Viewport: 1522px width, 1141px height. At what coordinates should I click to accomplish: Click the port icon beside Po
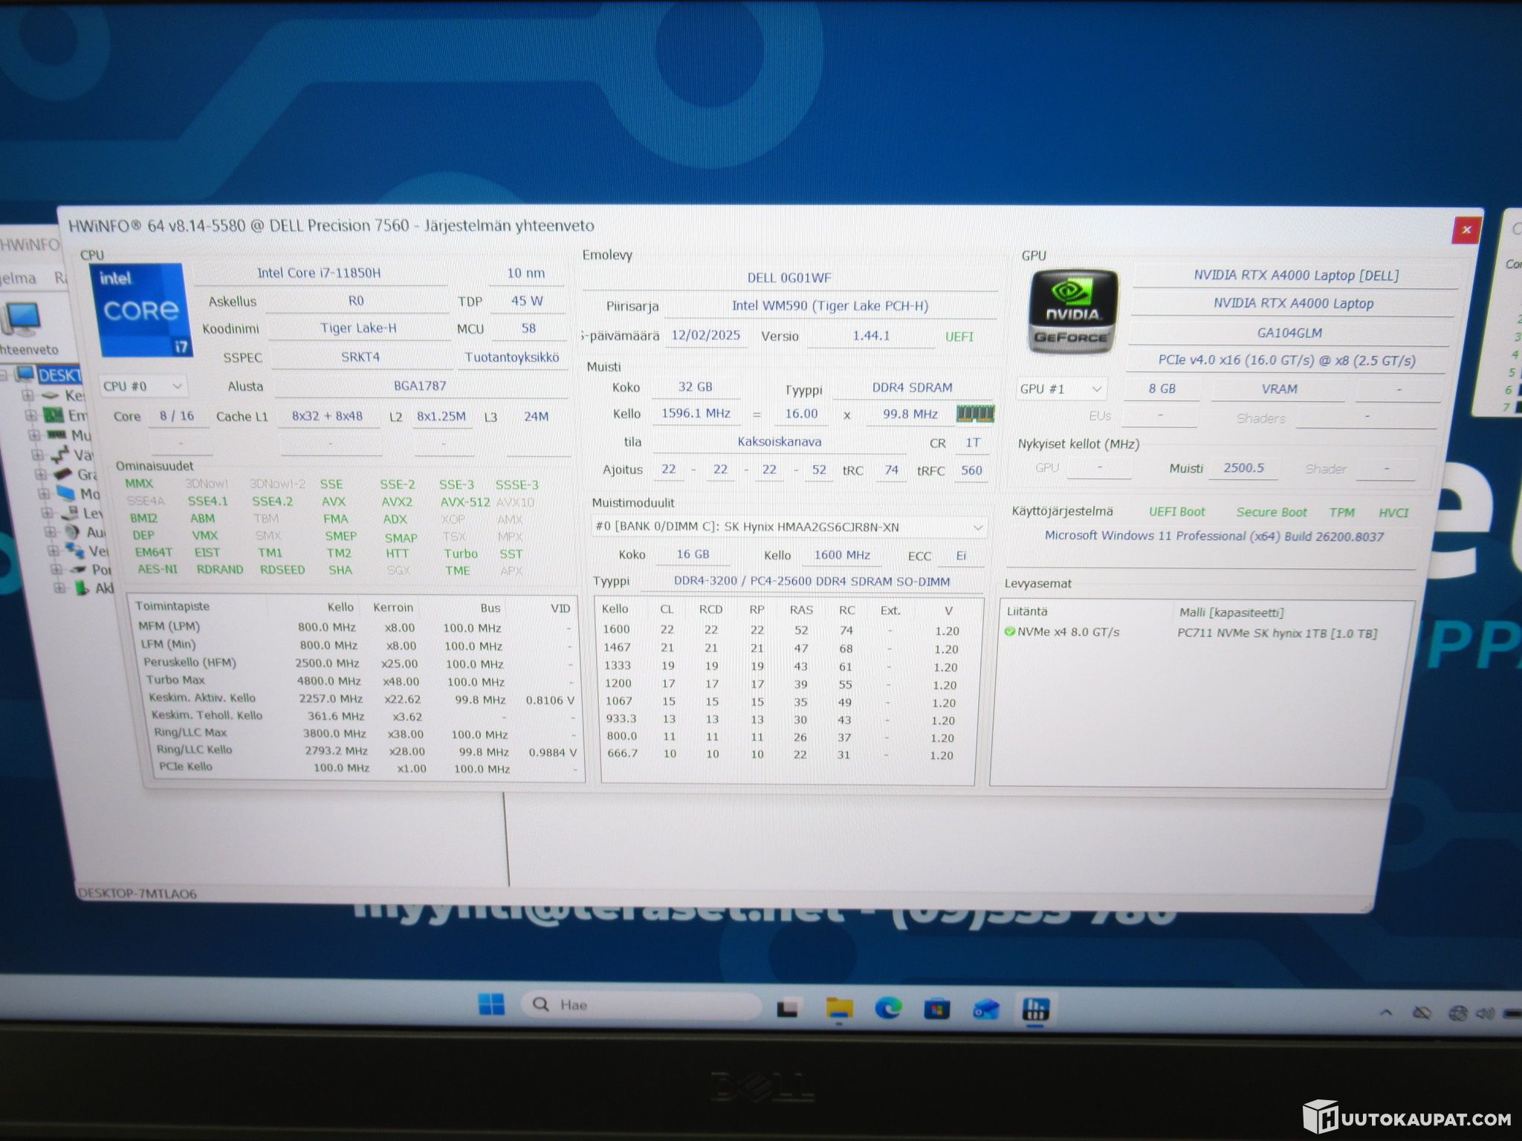[78, 570]
